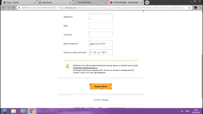Switch to the Visa QIWI Wallet tab
The width and height of the screenshot is (203, 114).
(x=90, y=3)
